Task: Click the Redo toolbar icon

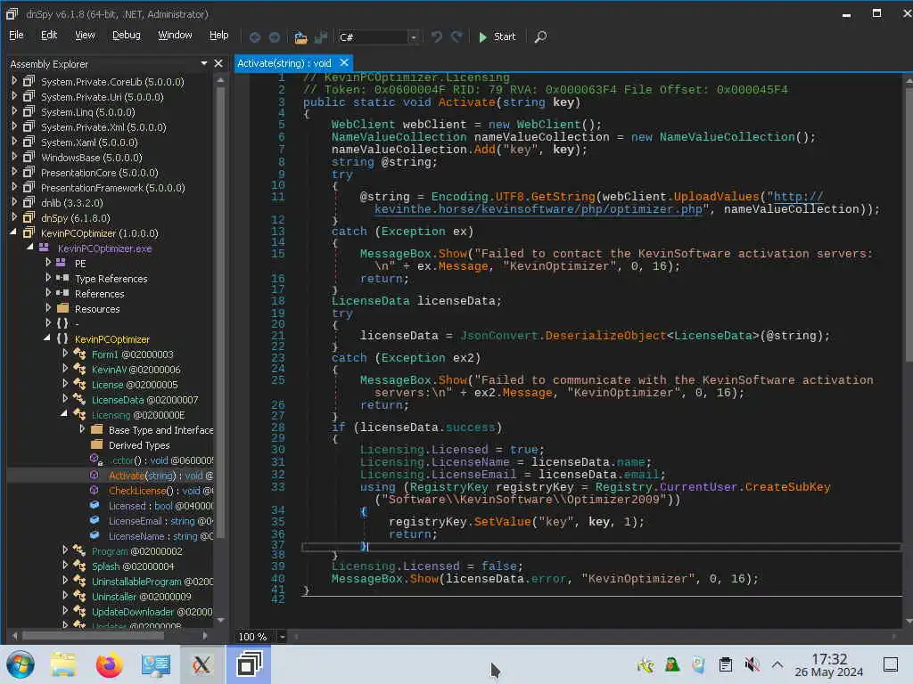Action: (457, 37)
